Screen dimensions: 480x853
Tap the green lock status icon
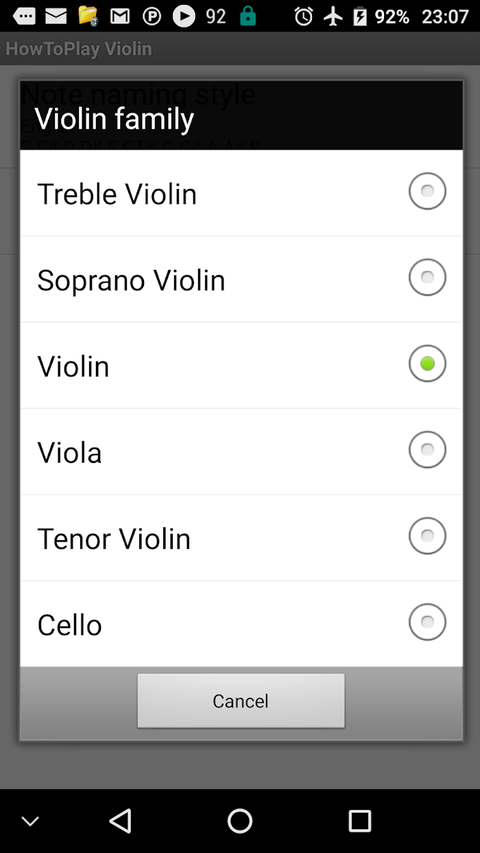point(248,16)
